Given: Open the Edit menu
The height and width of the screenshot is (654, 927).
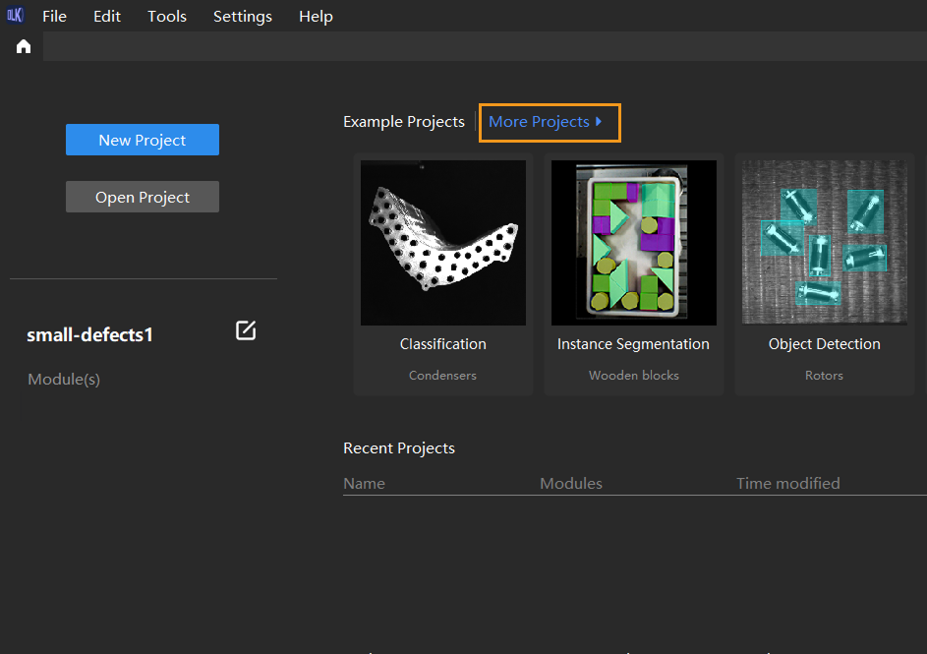Looking at the screenshot, I should (x=107, y=17).
